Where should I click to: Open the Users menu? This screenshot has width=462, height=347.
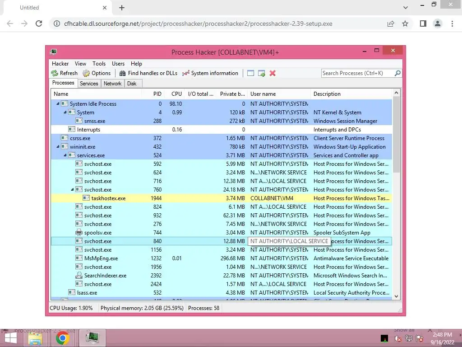[x=118, y=63]
